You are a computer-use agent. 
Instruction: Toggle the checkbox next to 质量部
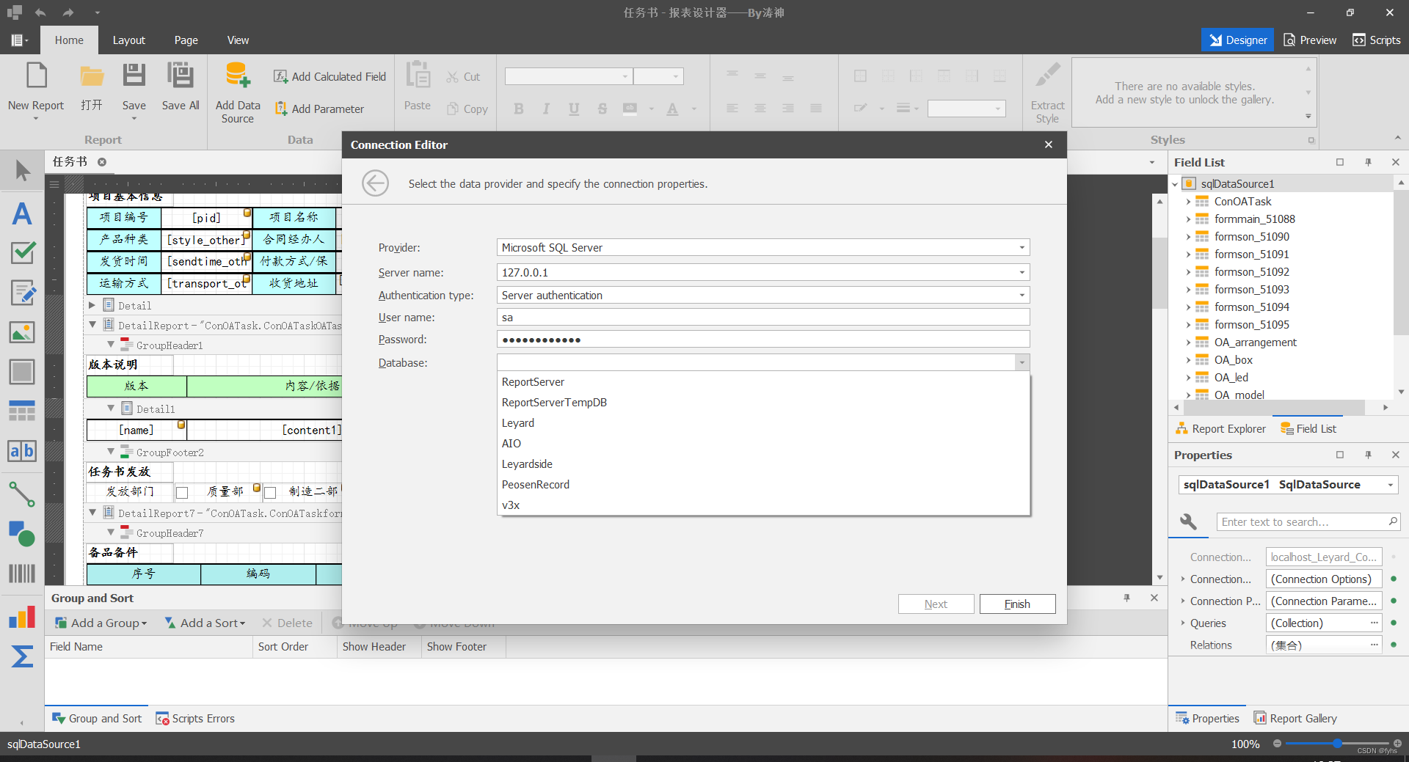click(x=182, y=492)
